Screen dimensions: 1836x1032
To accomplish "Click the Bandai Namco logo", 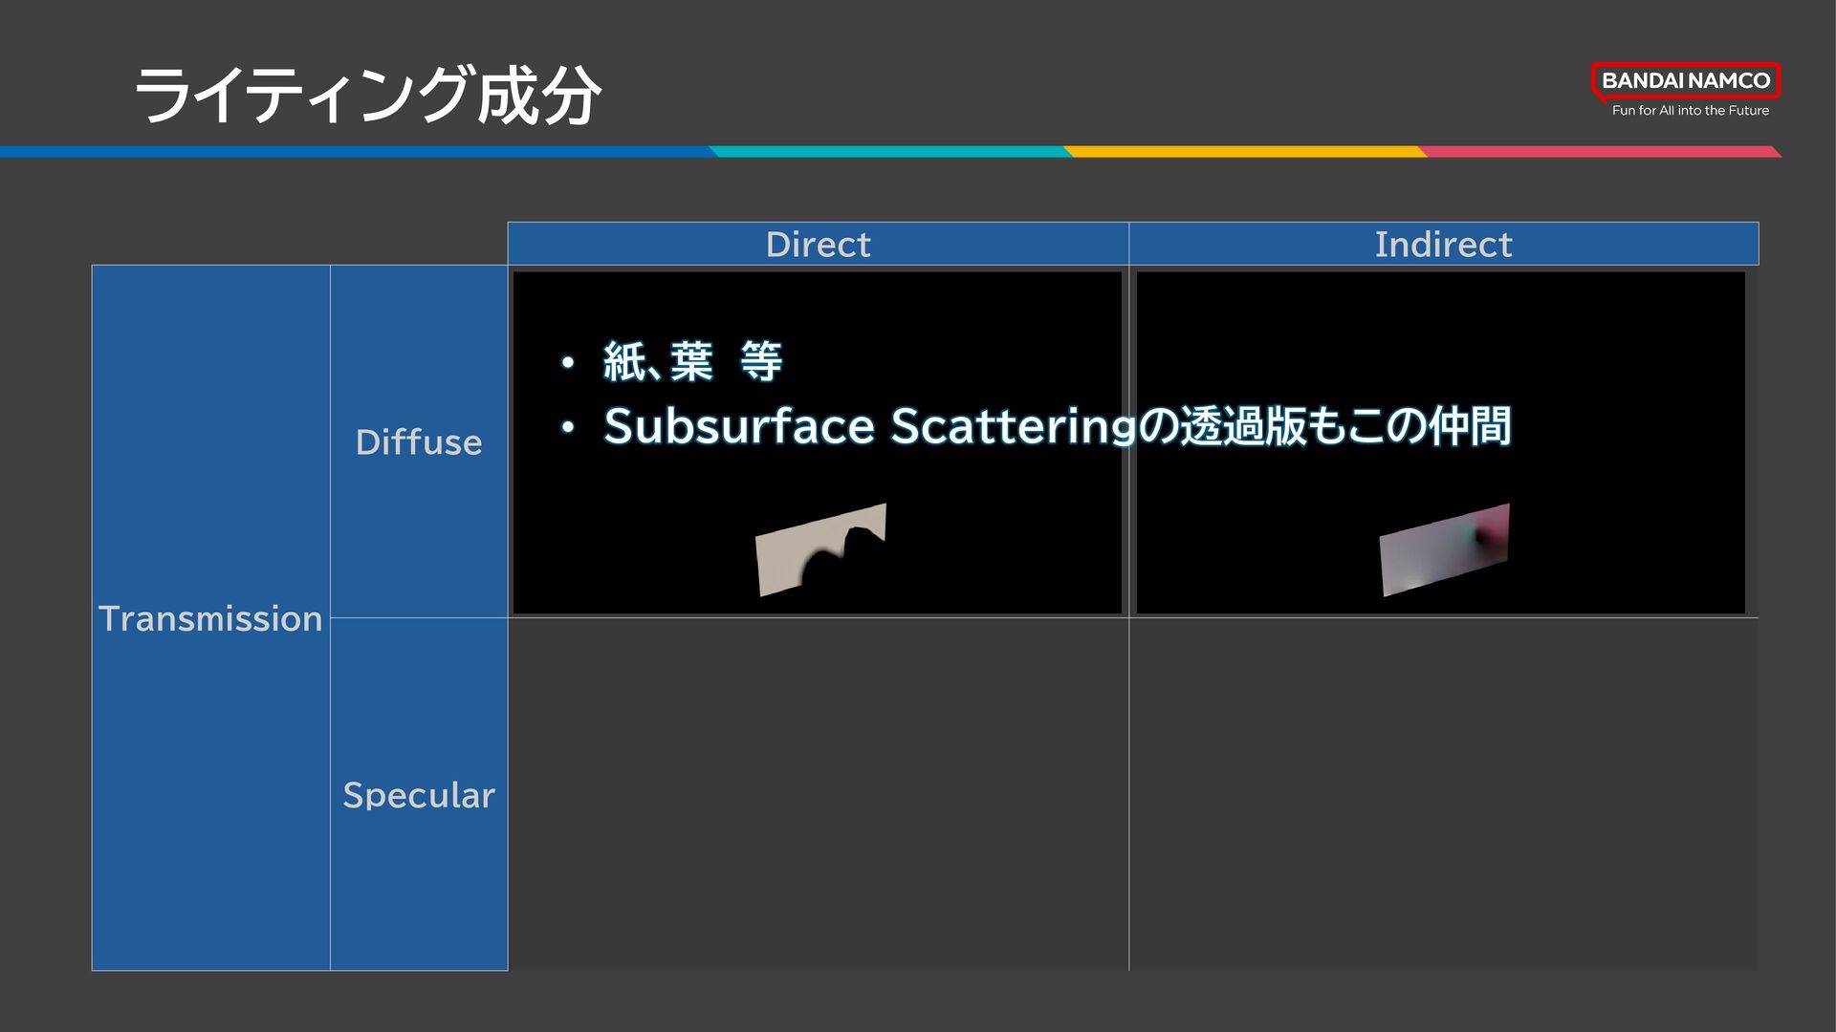I will click(x=1685, y=81).
